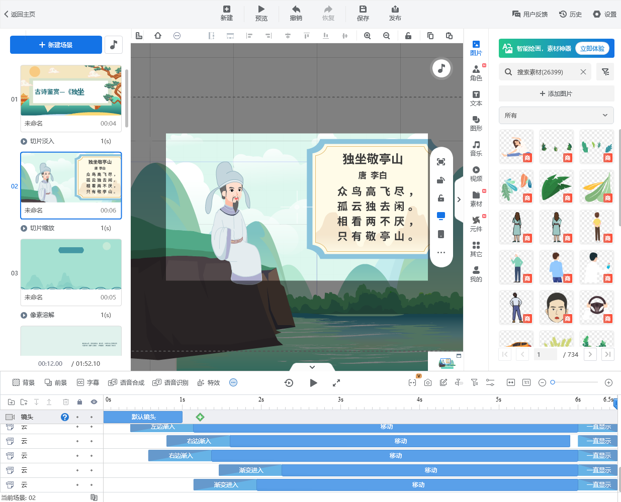Click the paste icon in canvas toolbar
The width and height of the screenshot is (621, 502).
(449, 36)
